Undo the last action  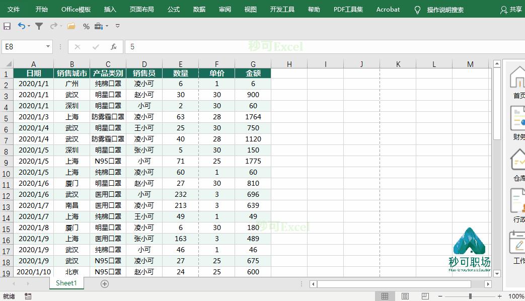tap(22, 26)
